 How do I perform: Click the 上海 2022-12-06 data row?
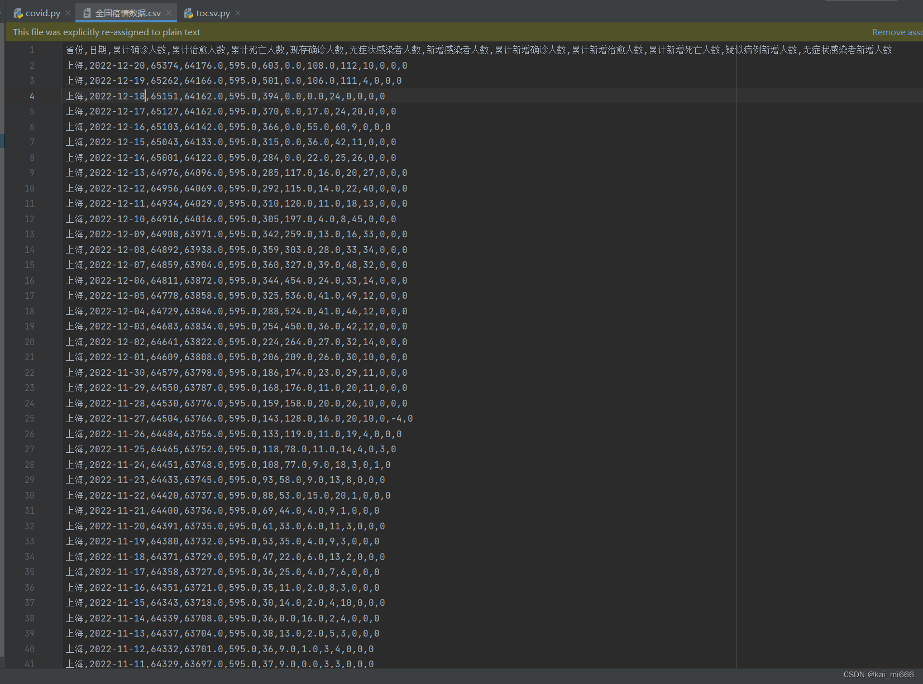[x=236, y=280]
